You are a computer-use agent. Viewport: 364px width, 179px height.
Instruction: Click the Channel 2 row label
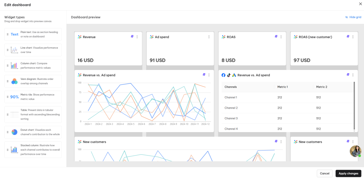point(231,108)
